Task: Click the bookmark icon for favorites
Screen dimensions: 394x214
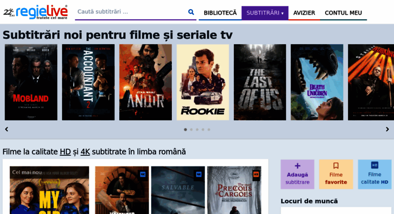Action: point(336,165)
